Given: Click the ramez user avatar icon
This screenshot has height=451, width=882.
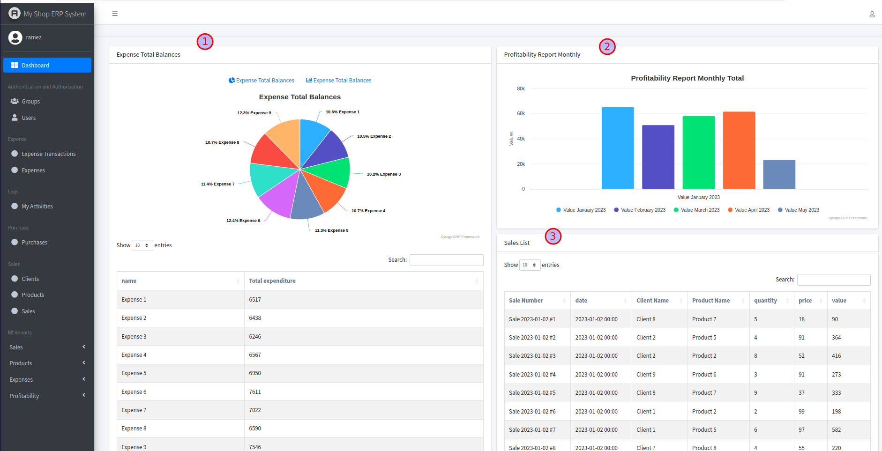Looking at the screenshot, I should [15, 37].
